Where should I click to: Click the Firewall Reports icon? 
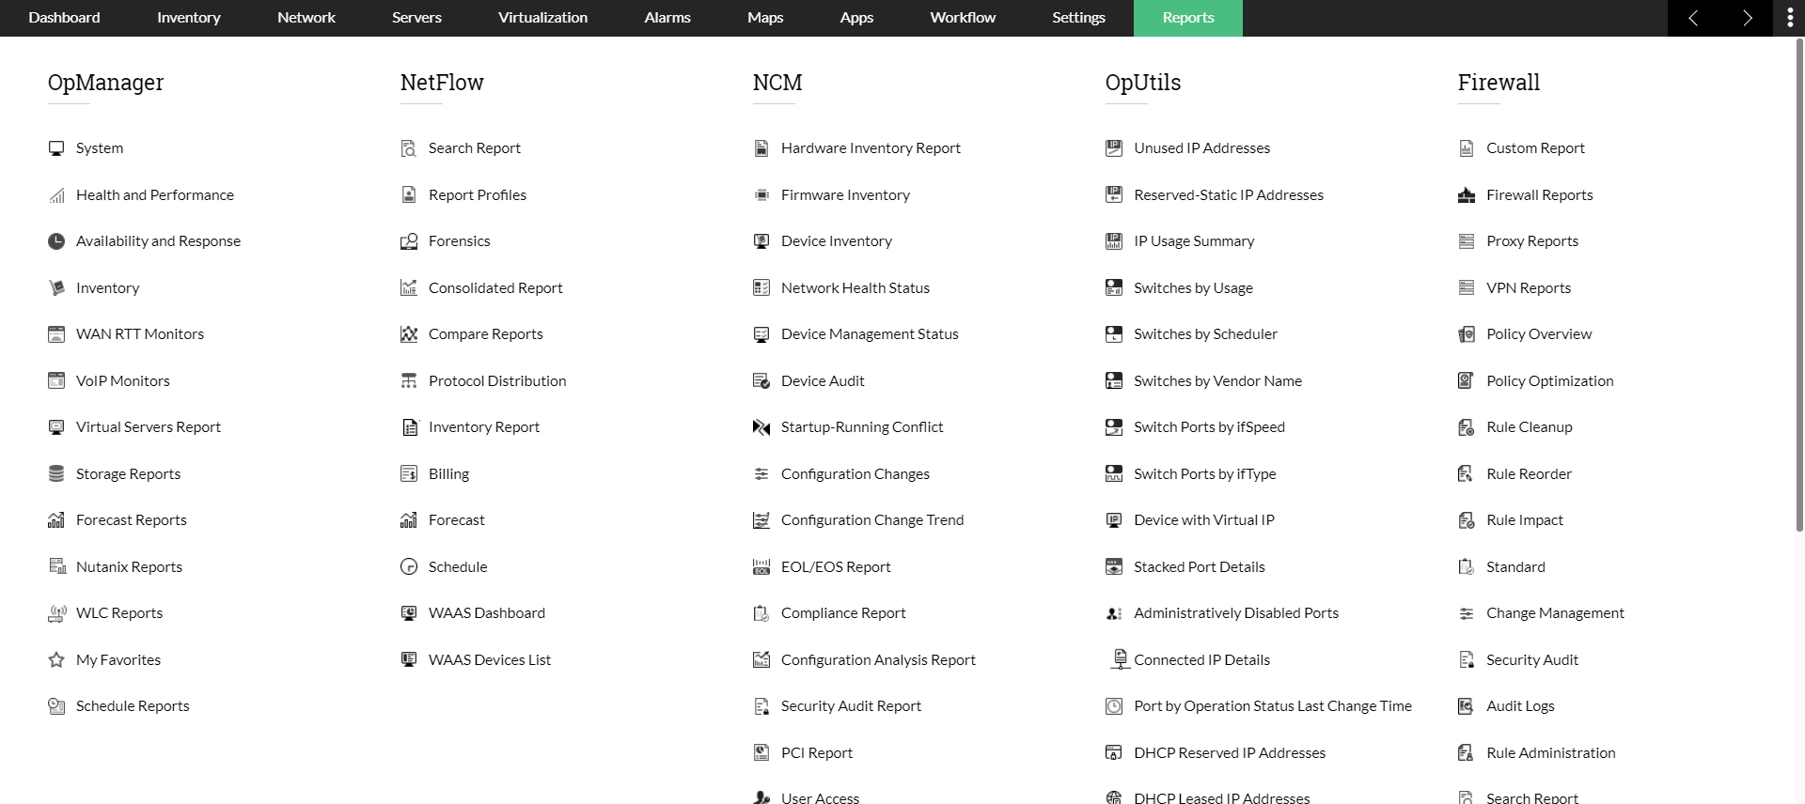point(1467,195)
